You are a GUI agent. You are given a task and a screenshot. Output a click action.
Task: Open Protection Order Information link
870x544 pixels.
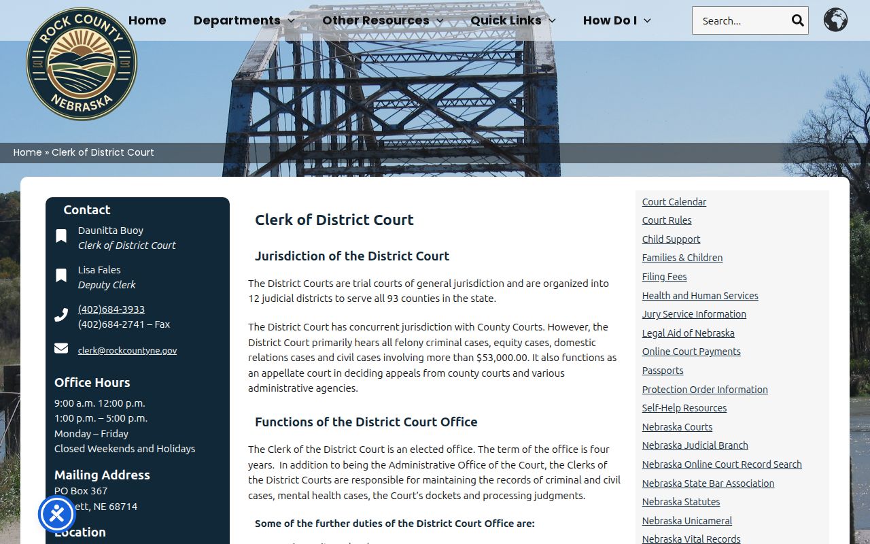(705, 390)
